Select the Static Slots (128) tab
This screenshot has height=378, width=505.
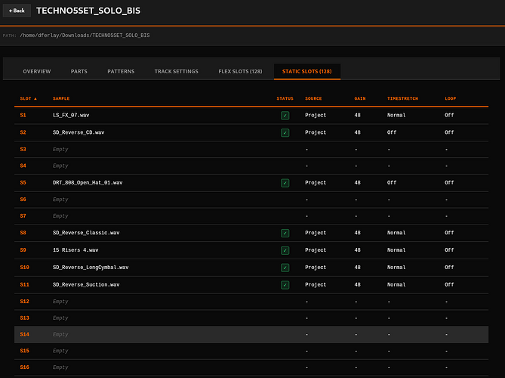[x=307, y=71]
